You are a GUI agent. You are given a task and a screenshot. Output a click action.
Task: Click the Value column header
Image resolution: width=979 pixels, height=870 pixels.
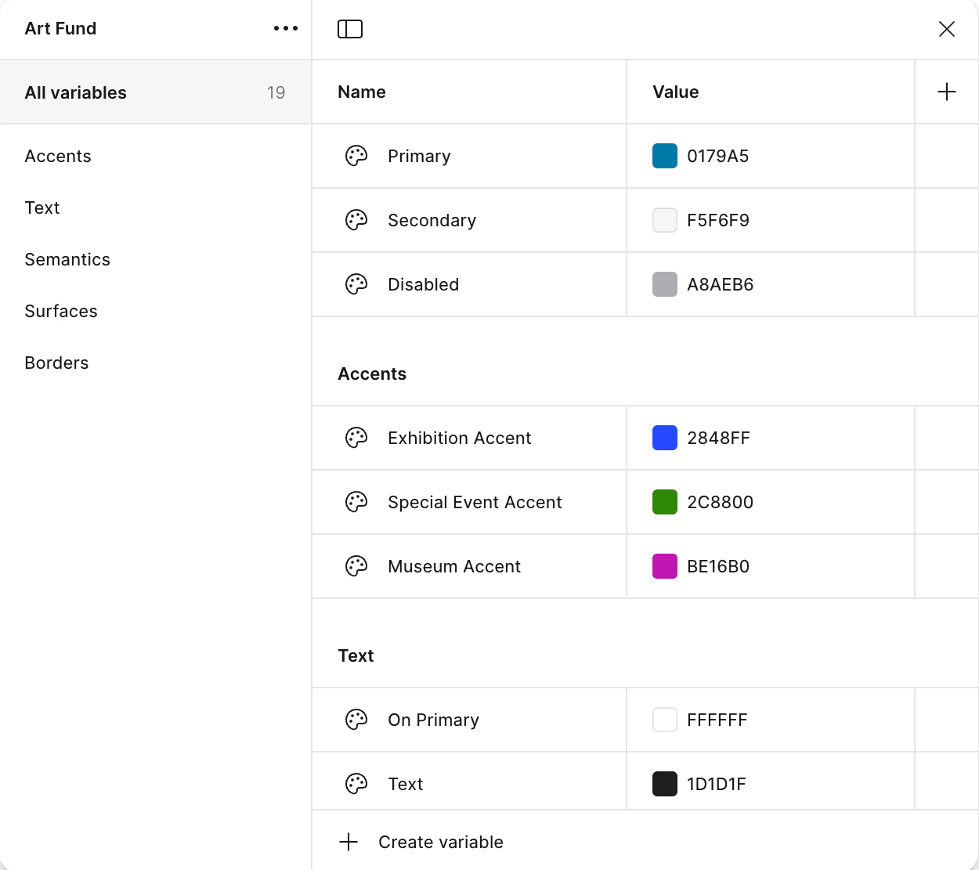[675, 92]
